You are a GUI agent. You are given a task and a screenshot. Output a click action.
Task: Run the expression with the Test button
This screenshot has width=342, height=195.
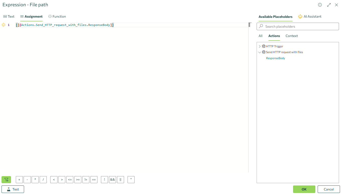click(13, 189)
